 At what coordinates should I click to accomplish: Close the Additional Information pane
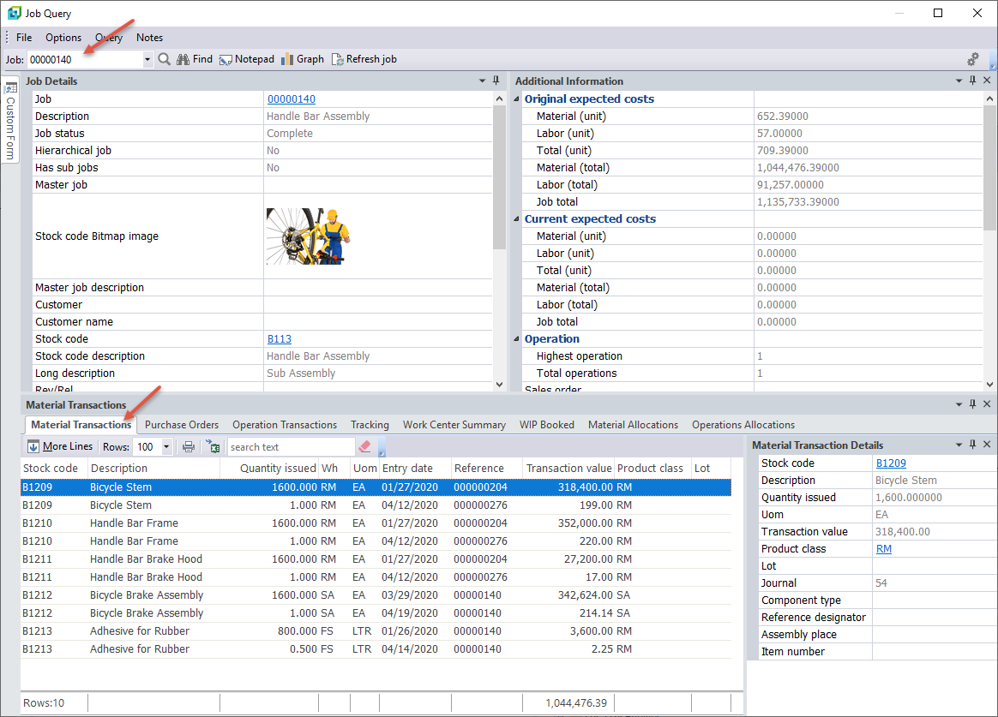(987, 81)
